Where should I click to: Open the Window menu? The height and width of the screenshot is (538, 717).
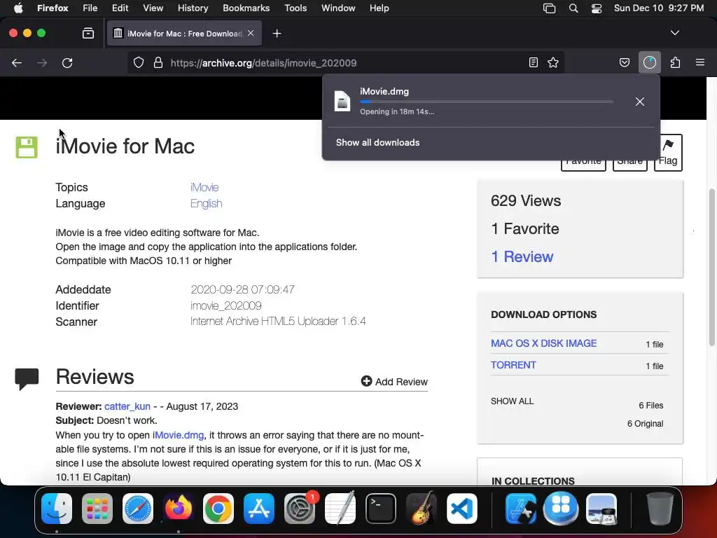(x=338, y=8)
